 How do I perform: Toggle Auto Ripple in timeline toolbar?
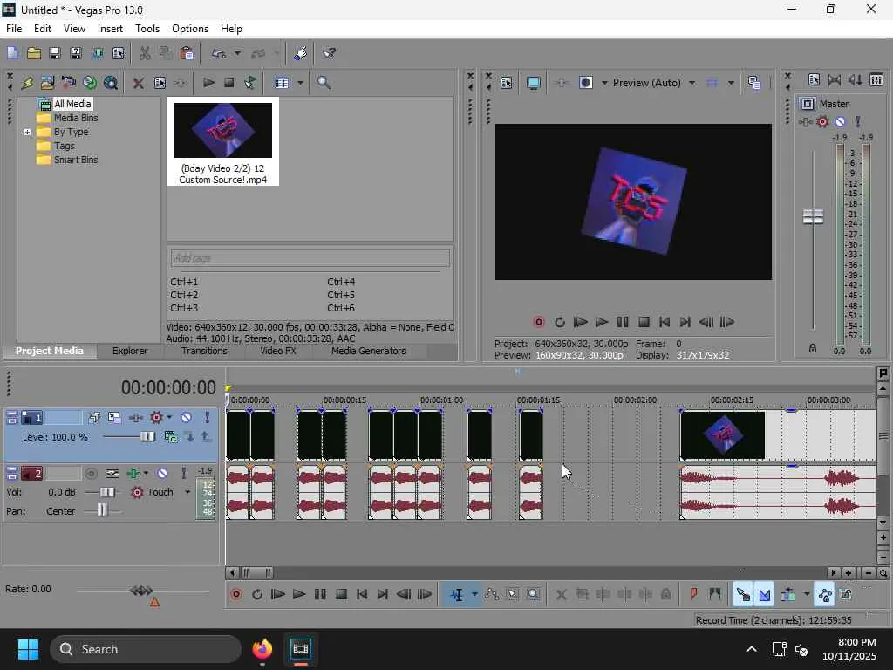pos(788,595)
